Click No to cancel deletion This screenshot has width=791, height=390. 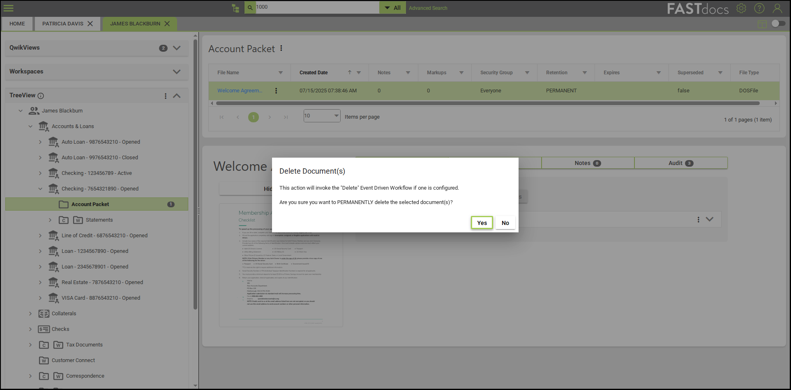(x=505, y=223)
